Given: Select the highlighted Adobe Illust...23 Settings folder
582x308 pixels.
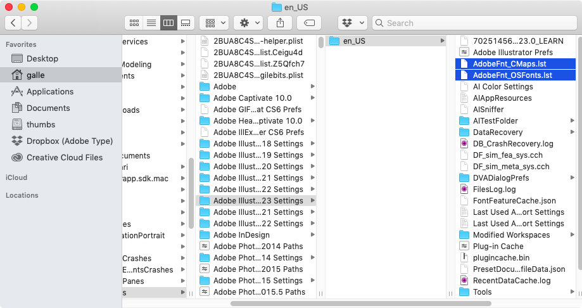Looking at the screenshot, I should (256, 201).
